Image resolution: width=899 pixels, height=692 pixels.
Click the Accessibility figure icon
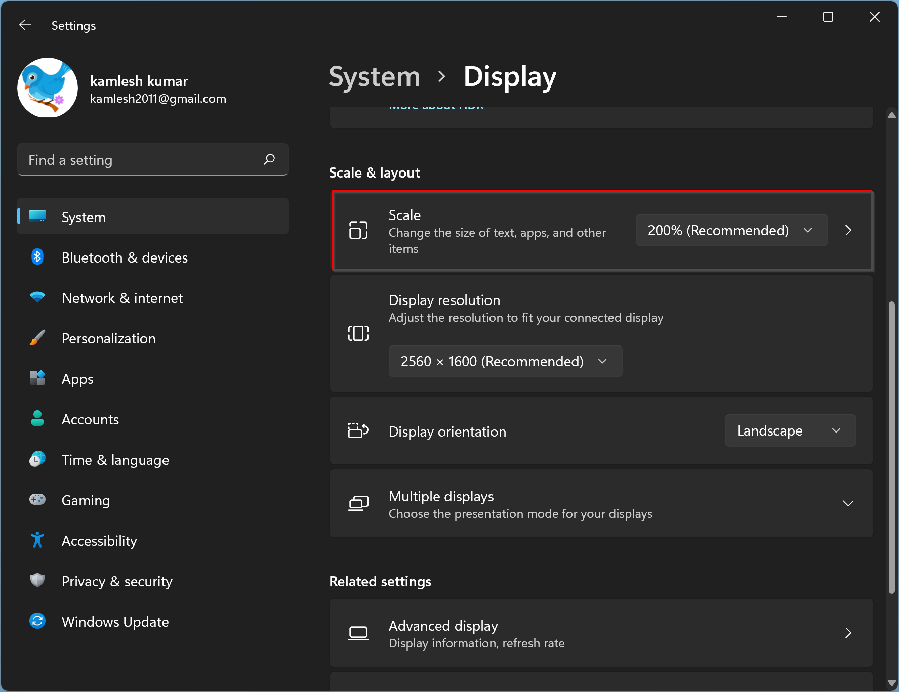tap(37, 540)
